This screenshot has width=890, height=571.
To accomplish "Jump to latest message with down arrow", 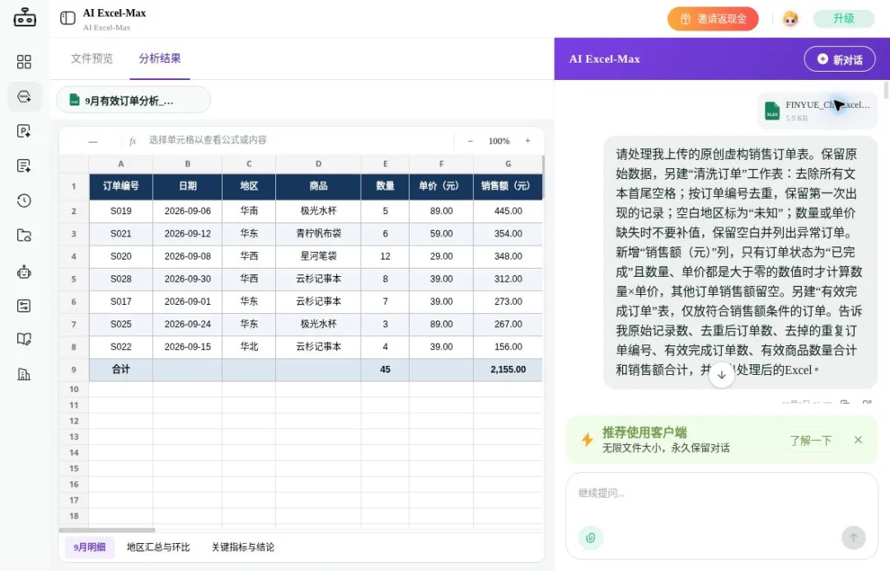I will click(x=721, y=375).
